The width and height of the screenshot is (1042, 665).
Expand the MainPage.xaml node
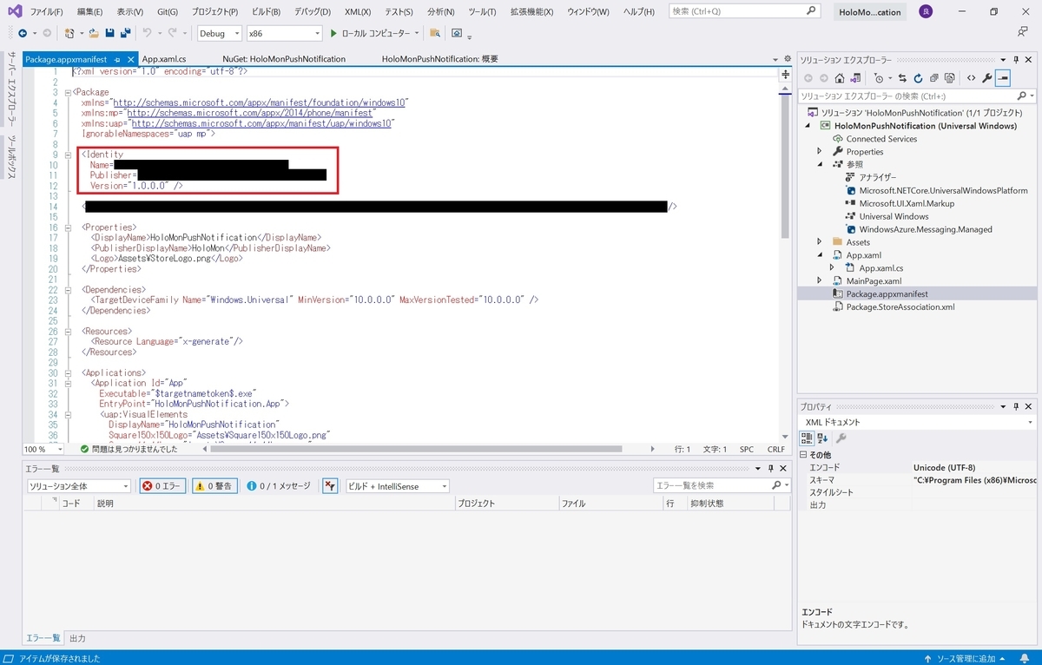click(819, 280)
